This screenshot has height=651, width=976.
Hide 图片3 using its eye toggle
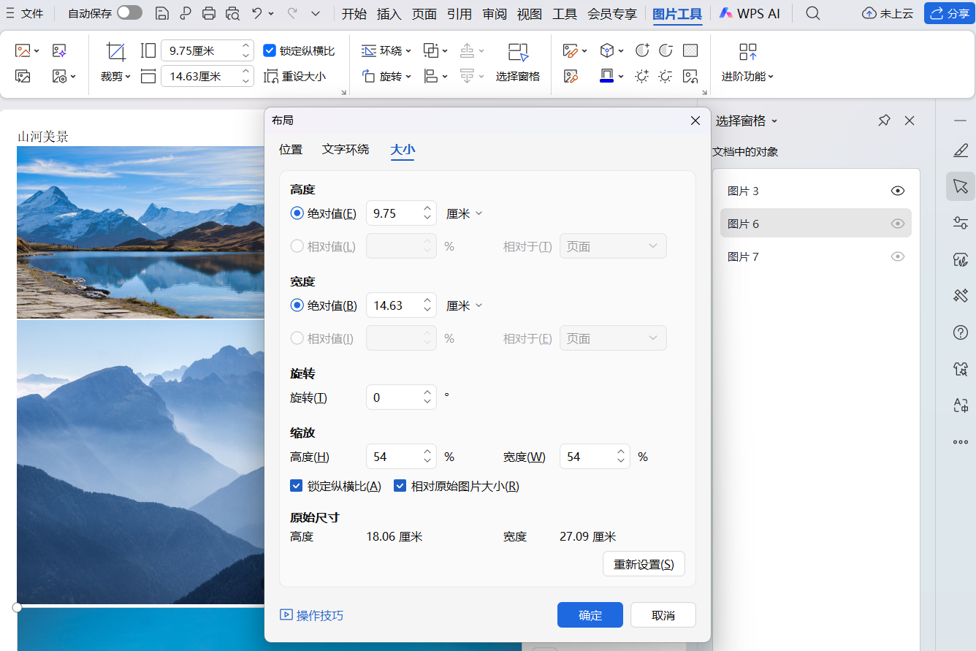point(897,190)
